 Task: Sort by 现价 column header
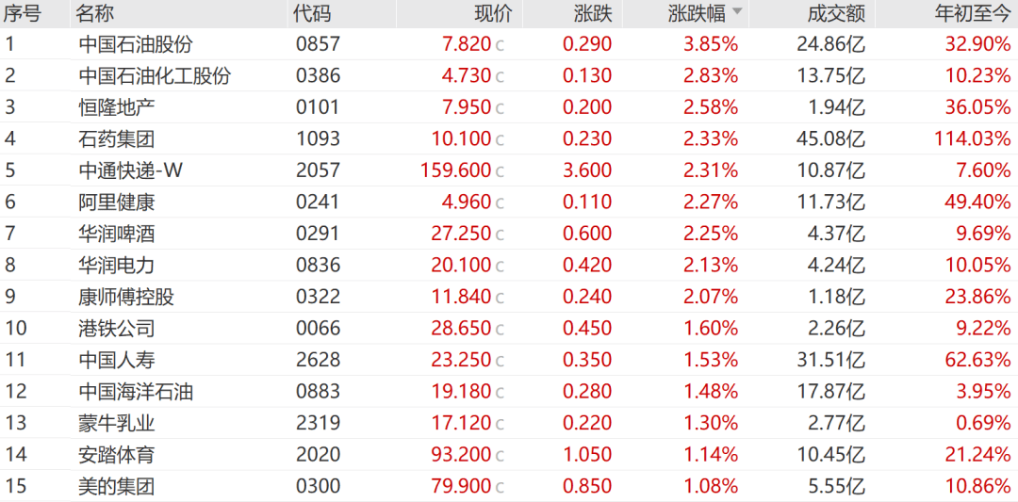[x=492, y=13]
